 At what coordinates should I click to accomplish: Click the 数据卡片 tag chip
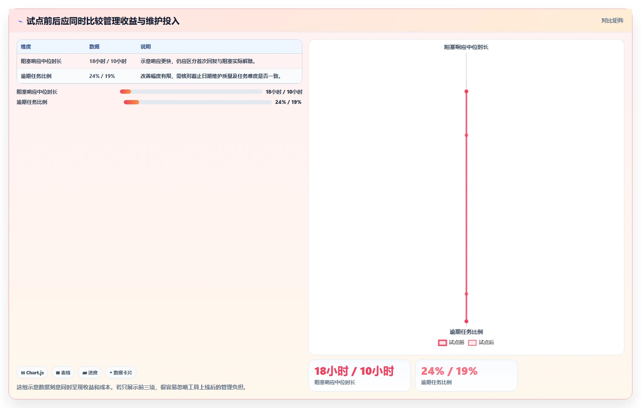[121, 373]
